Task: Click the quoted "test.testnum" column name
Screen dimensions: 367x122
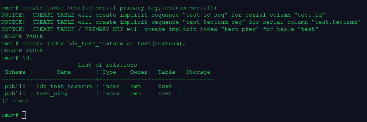Action: pyautogui.click(x=336, y=22)
